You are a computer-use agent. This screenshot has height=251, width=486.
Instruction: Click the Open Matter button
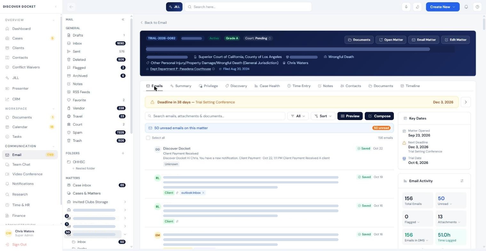point(391,40)
